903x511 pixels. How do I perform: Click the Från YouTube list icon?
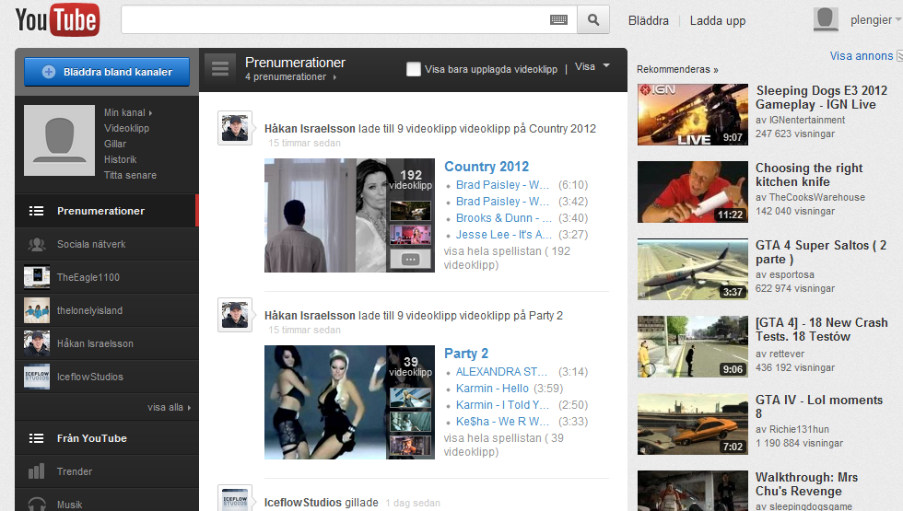click(36, 438)
